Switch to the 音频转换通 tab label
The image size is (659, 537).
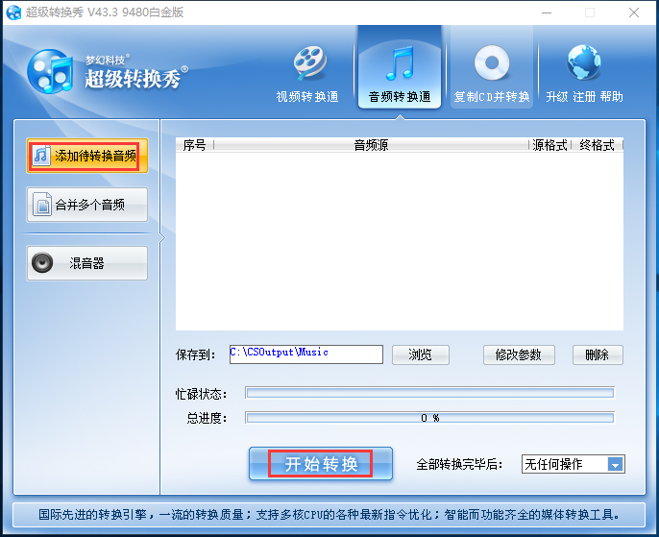tap(400, 97)
